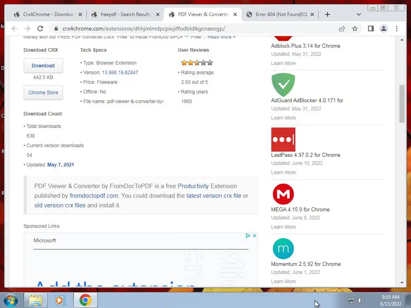411x308 pixels.
Task: Click the LastPass red icon
Action: tap(283, 139)
